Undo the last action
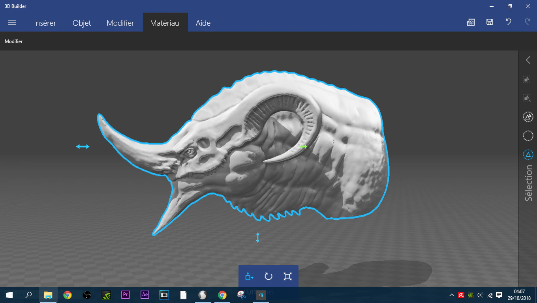The image size is (537, 303). point(509,22)
